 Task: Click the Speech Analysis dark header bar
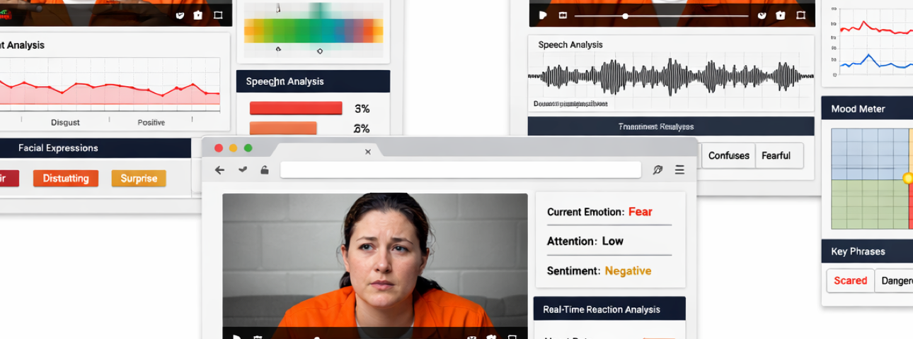313,81
